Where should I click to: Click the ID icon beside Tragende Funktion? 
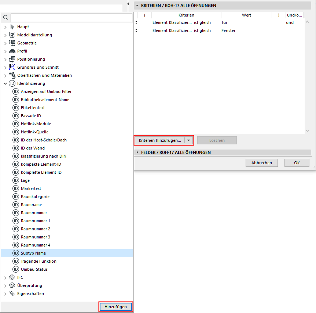[x=16, y=261]
